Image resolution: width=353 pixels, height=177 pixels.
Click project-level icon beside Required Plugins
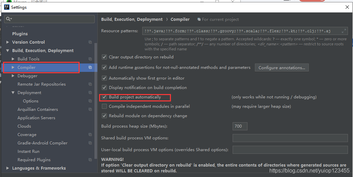(x=90, y=160)
